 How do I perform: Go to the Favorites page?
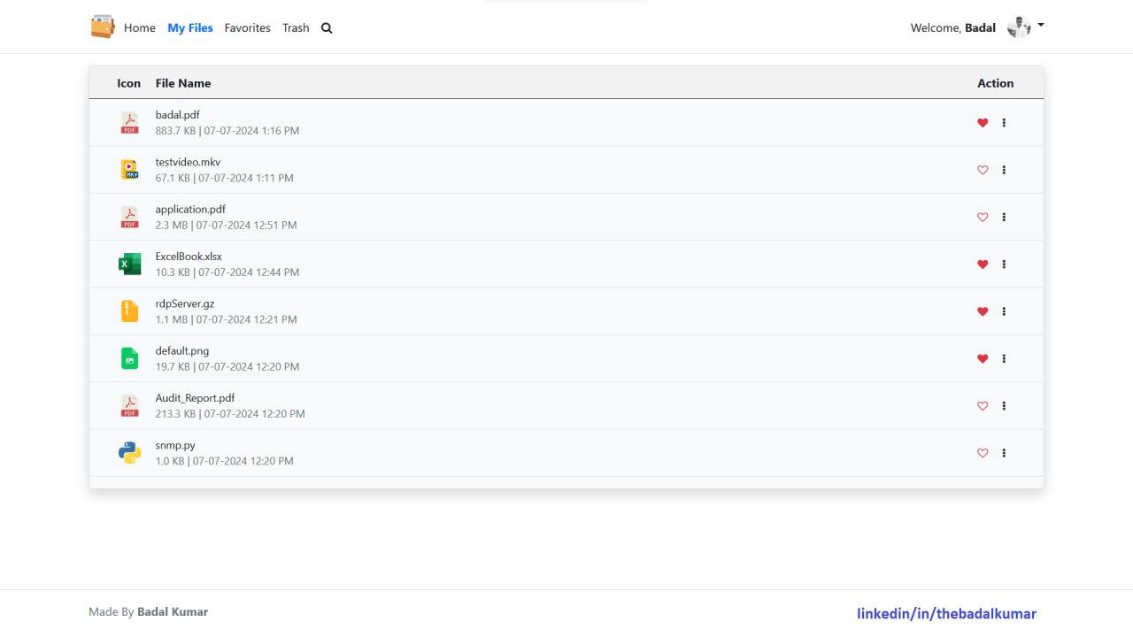coord(247,28)
